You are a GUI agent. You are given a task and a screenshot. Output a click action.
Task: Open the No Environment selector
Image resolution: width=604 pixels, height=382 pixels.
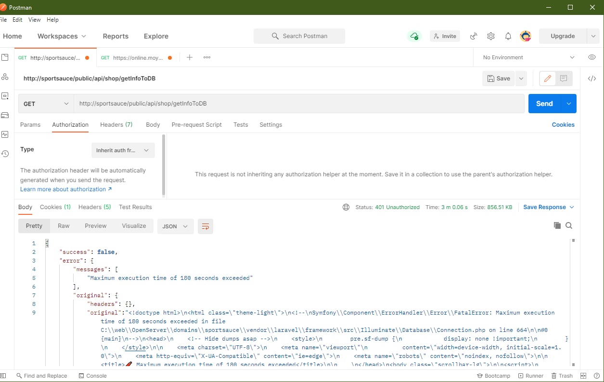[528, 57]
